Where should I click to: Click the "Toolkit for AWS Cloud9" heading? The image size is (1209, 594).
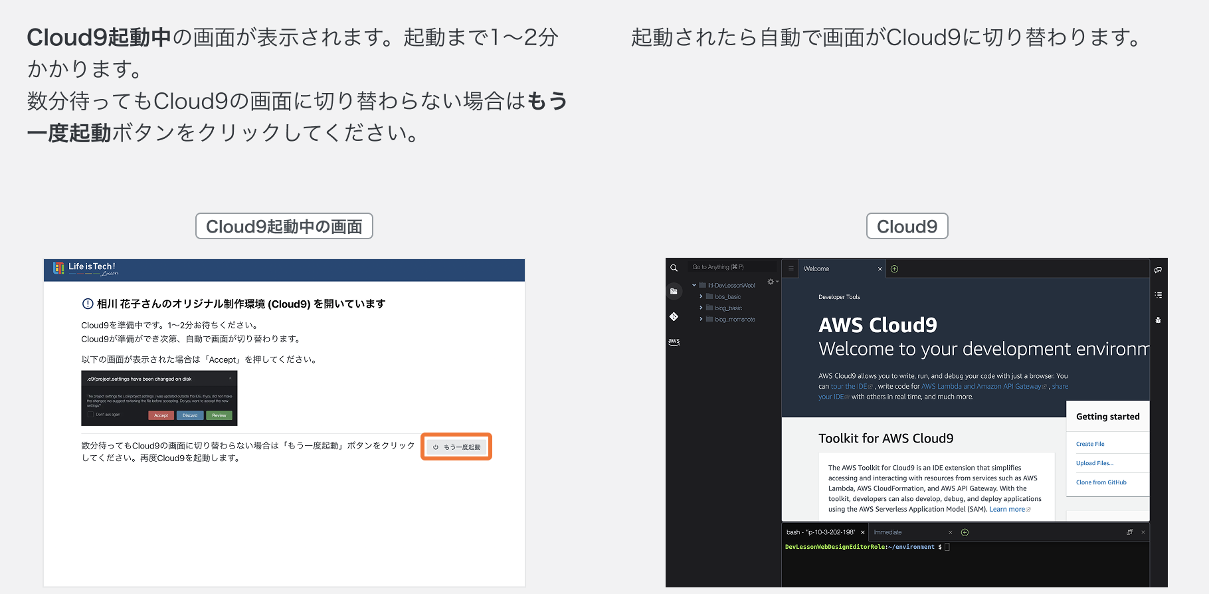click(885, 439)
